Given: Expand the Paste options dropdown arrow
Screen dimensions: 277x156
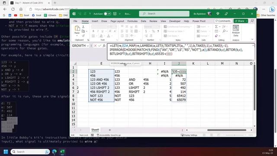Looking at the screenshot, I should (77, 36).
